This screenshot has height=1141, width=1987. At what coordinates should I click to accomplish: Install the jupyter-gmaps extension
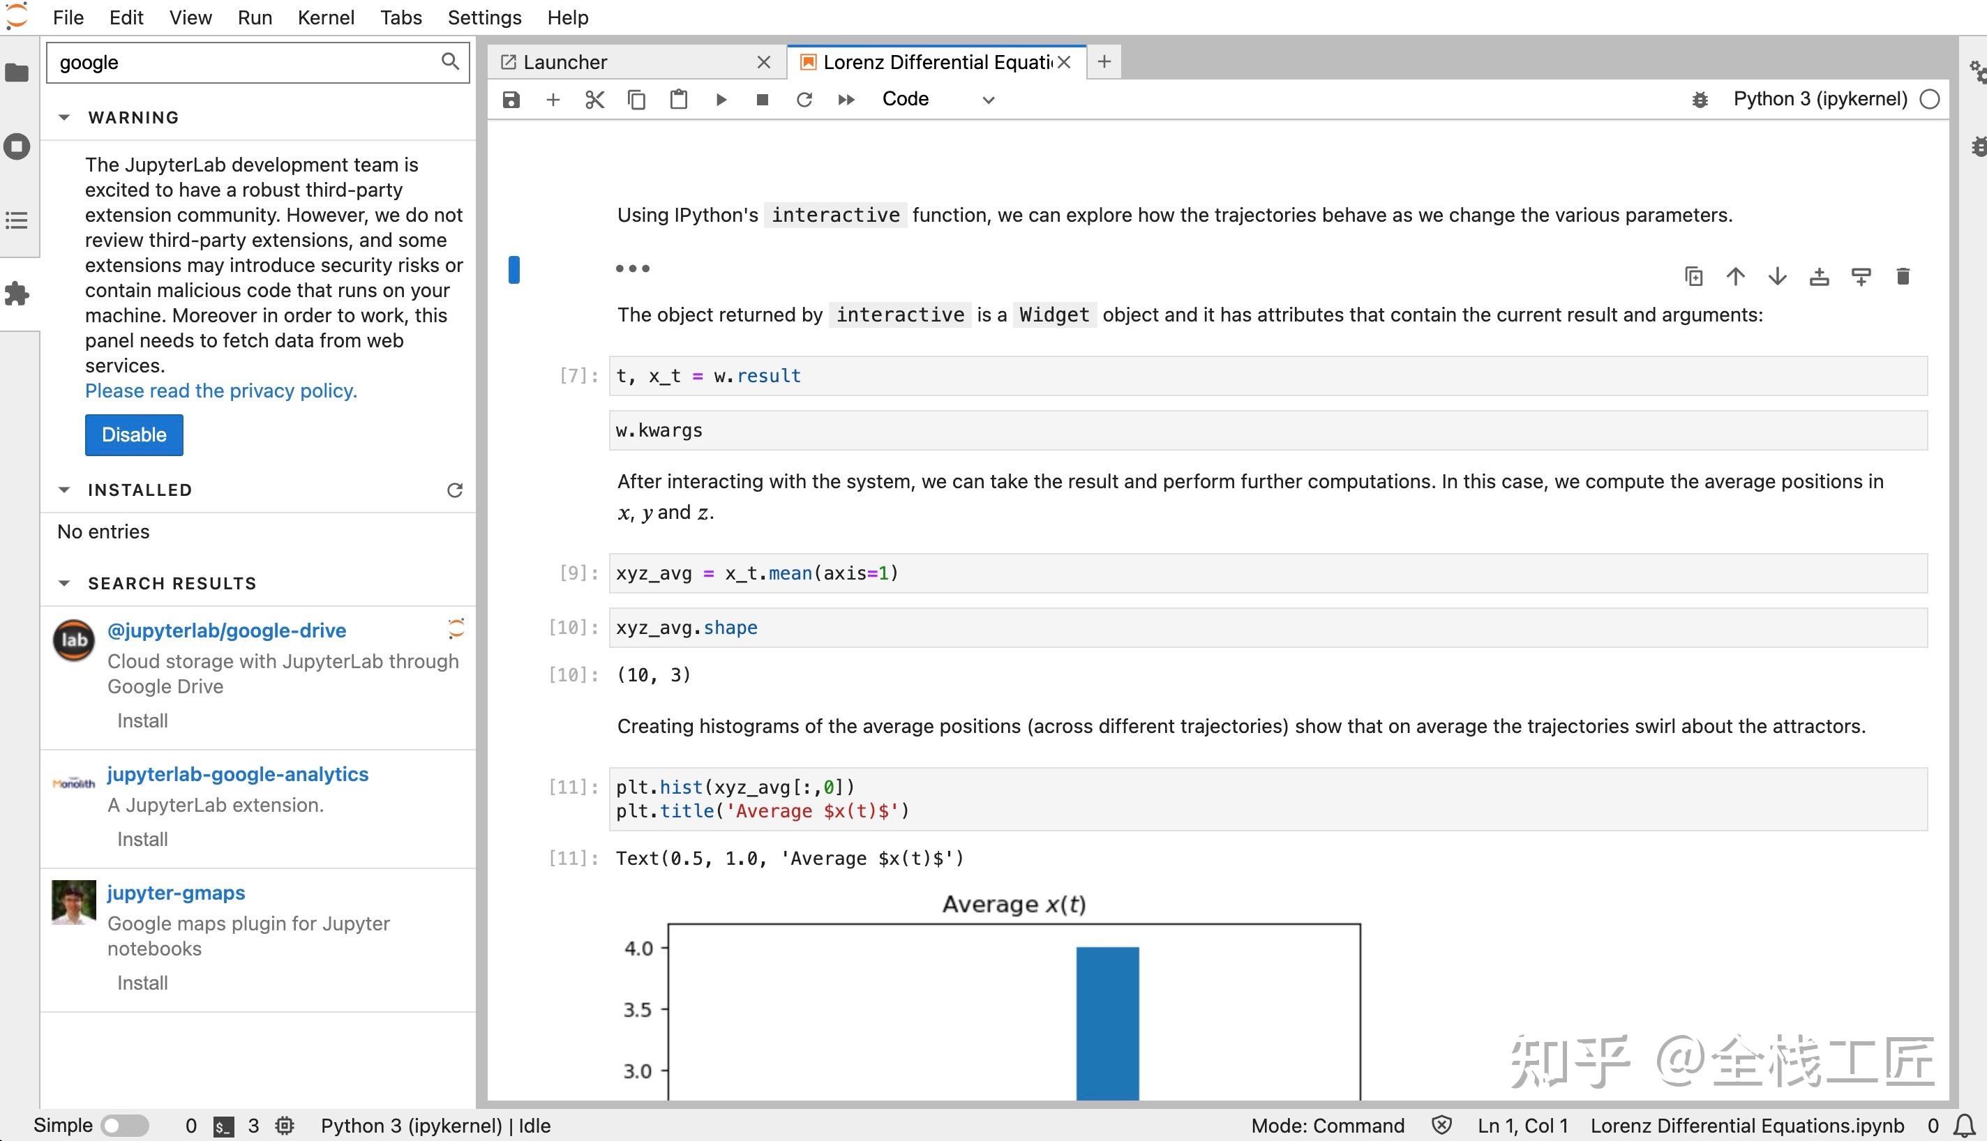(142, 982)
